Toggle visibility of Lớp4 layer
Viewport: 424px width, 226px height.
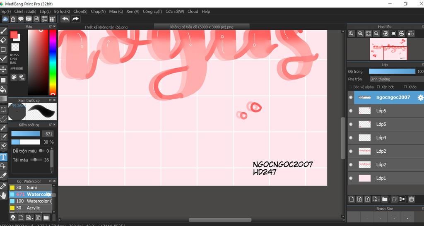(351, 137)
